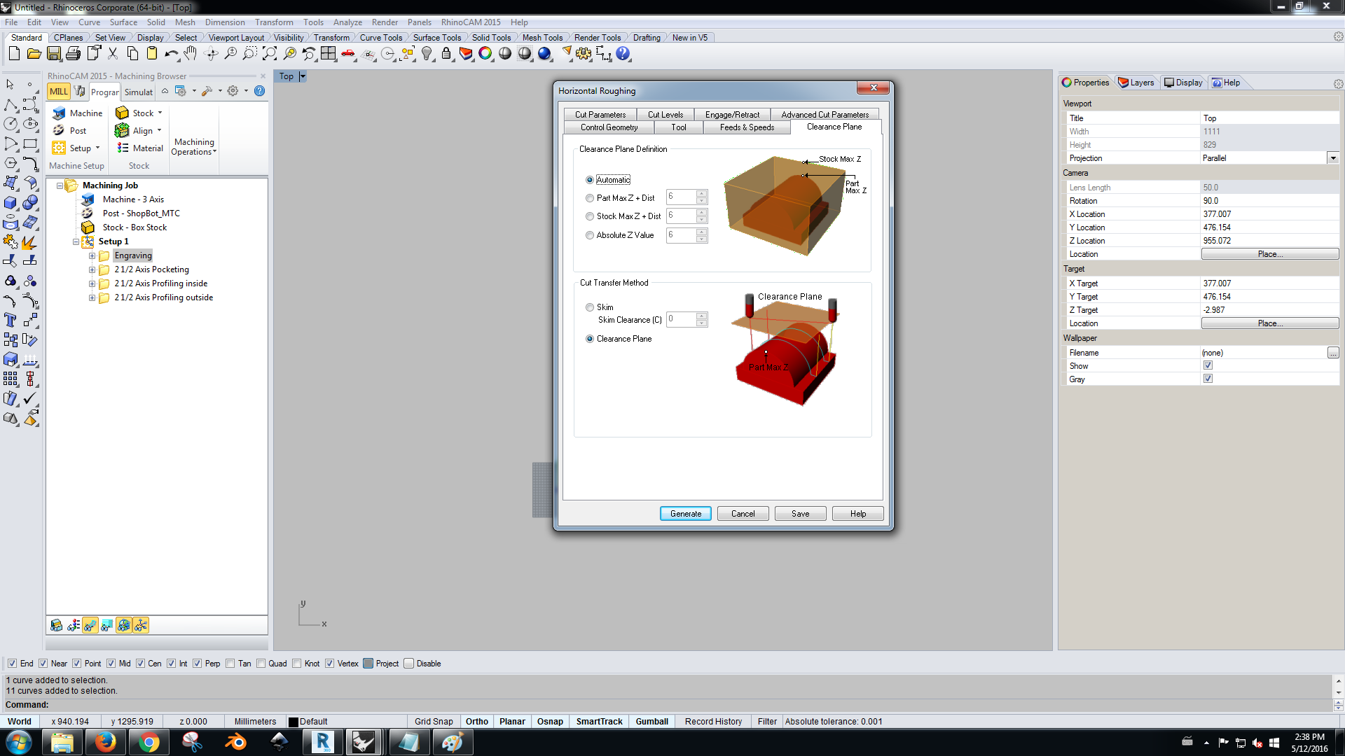The image size is (1345, 756).
Task: Click the Undo arrow icon
Action: tap(171, 54)
